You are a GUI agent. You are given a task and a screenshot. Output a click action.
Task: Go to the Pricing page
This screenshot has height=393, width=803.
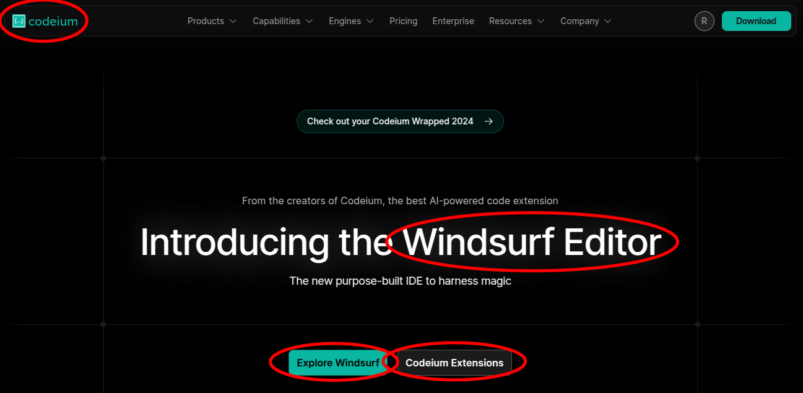point(403,21)
